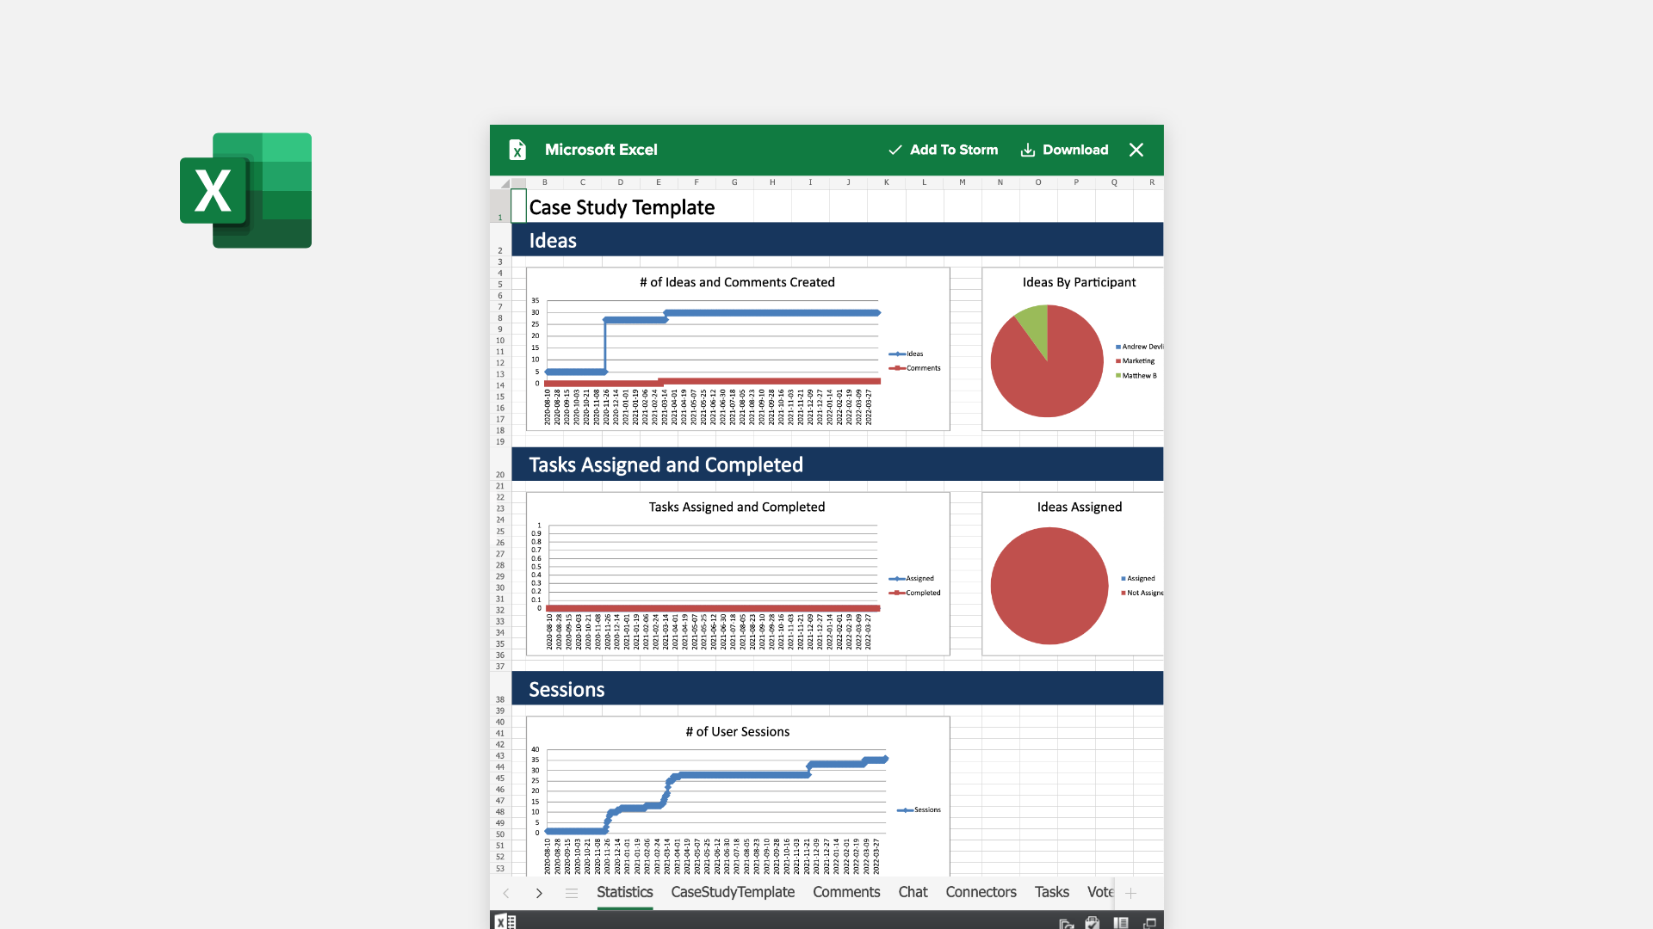Image resolution: width=1653 pixels, height=929 pixels.
Task: Select the Case Study Template title cell
Action: point(622,207)
